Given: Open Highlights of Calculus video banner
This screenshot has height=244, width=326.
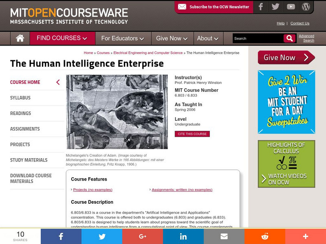Looking at the screenshot, I should [286, 164].
